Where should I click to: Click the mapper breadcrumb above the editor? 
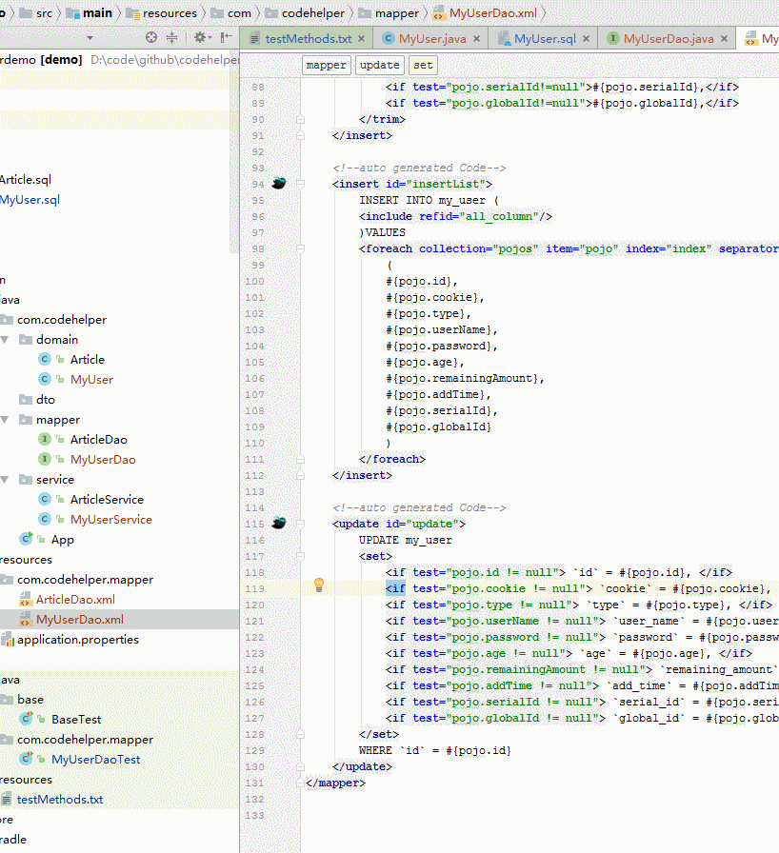pos(326,65)
